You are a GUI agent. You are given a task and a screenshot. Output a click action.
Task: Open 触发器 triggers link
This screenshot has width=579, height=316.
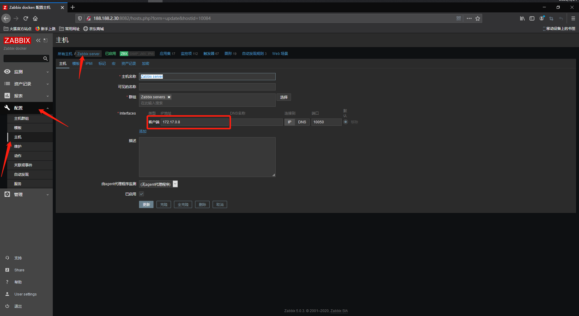[209, 54]
